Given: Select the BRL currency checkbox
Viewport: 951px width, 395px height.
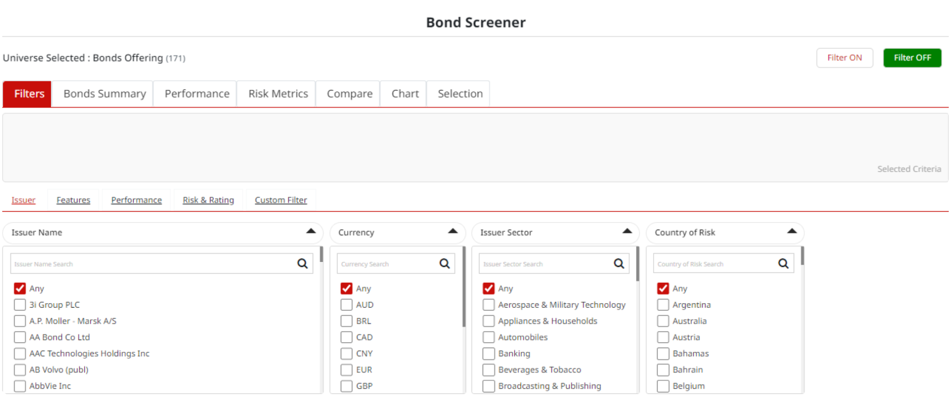Looking at the screenshot, I should click(x=346, y=321).
